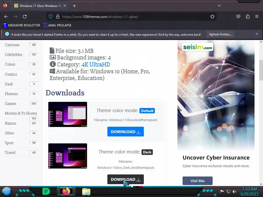Open the Celebrities category
Image resolution: width=263 pixels, height=197 pixels.
[13, 55]
